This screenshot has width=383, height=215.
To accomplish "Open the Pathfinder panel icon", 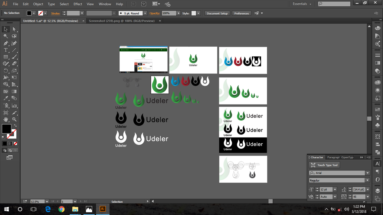I will (377, 152).
